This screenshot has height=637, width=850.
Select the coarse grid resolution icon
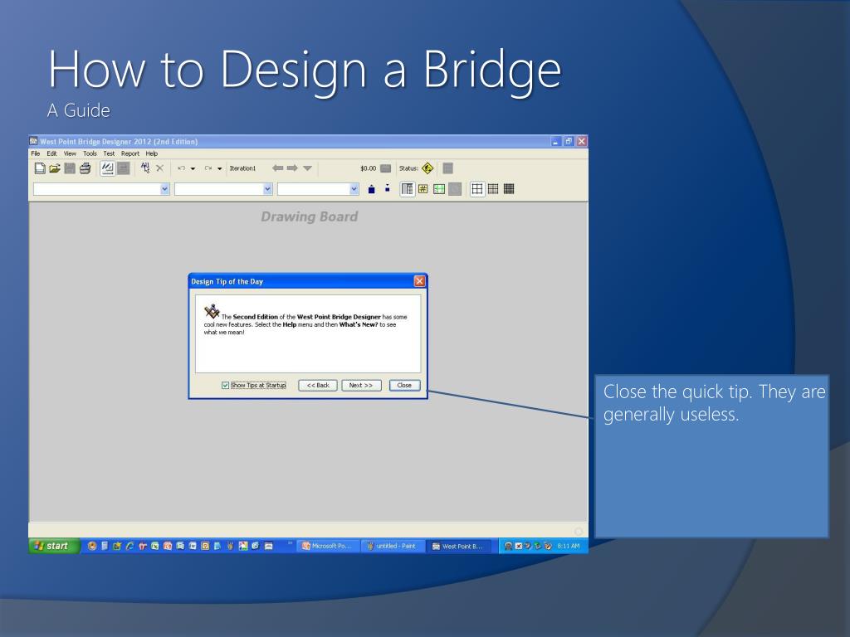(x=477, y=189)
